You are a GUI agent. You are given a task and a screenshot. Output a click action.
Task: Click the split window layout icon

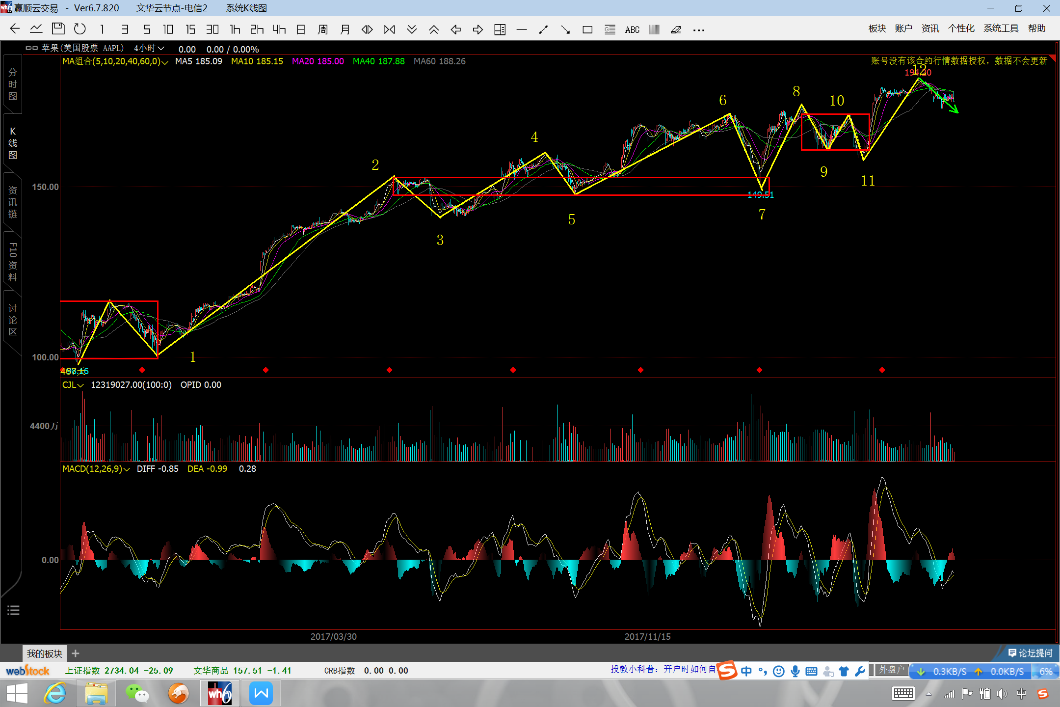(500, 30)
